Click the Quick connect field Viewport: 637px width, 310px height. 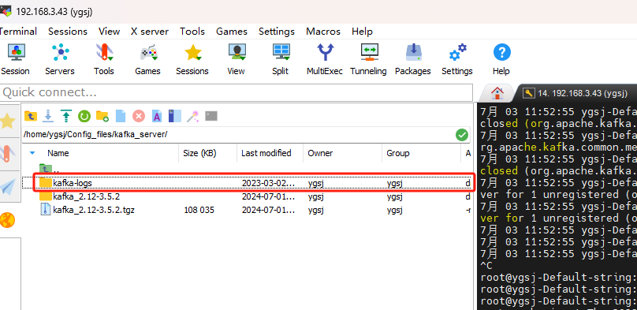tap(237, 92)
